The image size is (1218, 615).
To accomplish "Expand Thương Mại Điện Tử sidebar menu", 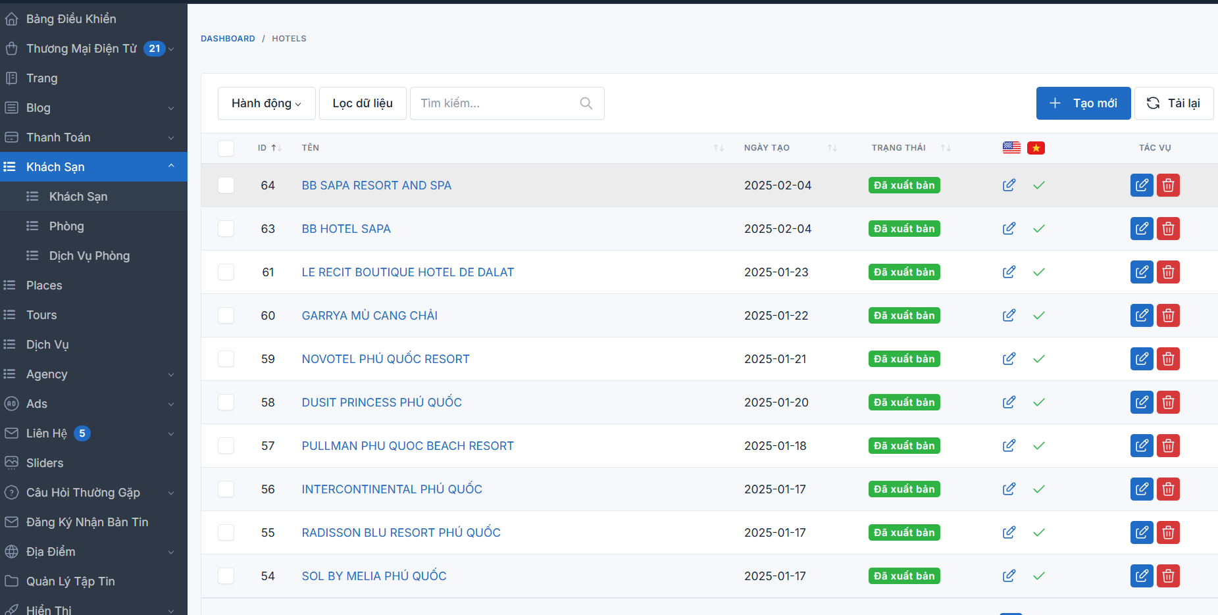I will point(93,49).
